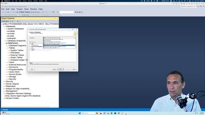Viewport: 205px width, 115px height.
Task: Choose the highlighted OLE DB Provider for SQL Server
Action: tap(59, 45)
